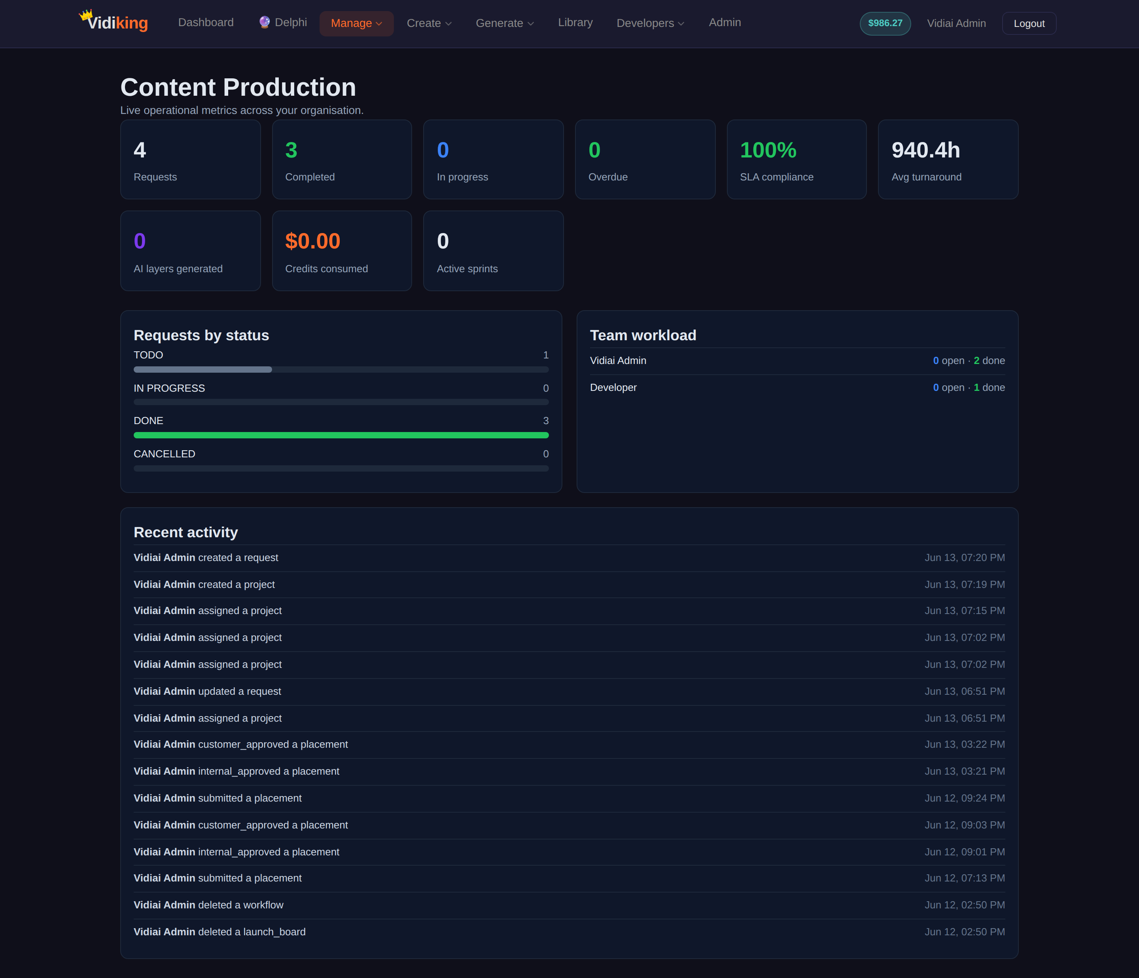Click the AI layers generated card
The width and height of the screenshot is (1139, 978).
pos(190,251)
